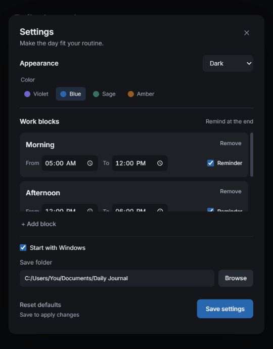Click the Afternoon block title
The image size is (273, 349).
tap(43, 193)
